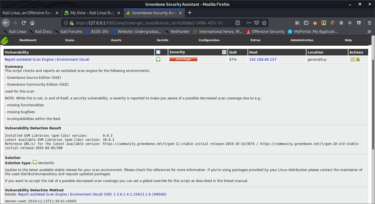Viewport: 375px width, 204px height.
Task: Open the Scans menu
Action: click(70, 40)
